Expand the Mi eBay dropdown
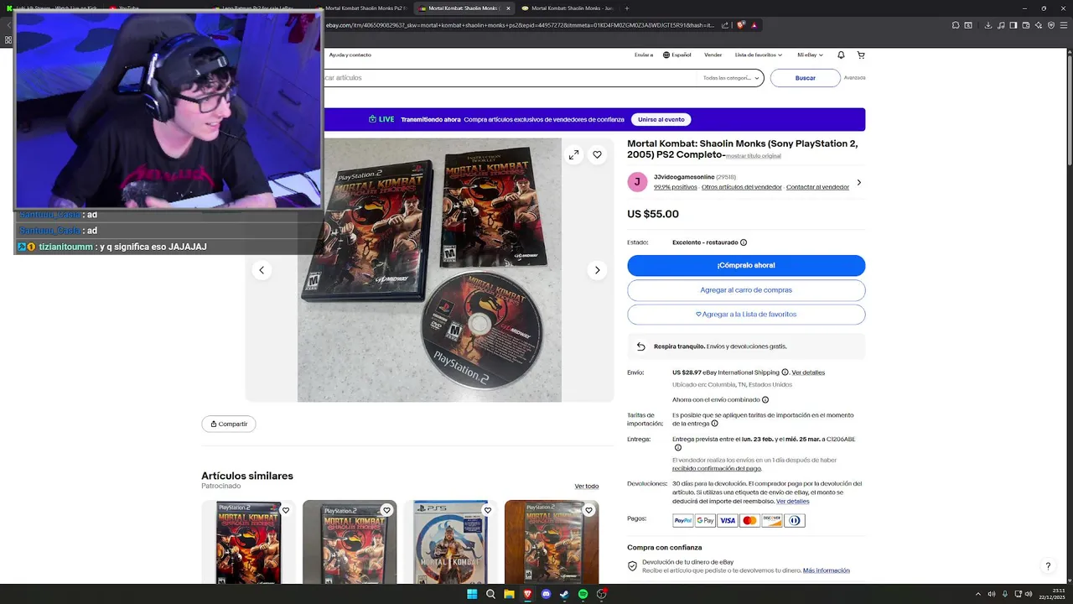 pyautogui.click(x=810, y=55)
